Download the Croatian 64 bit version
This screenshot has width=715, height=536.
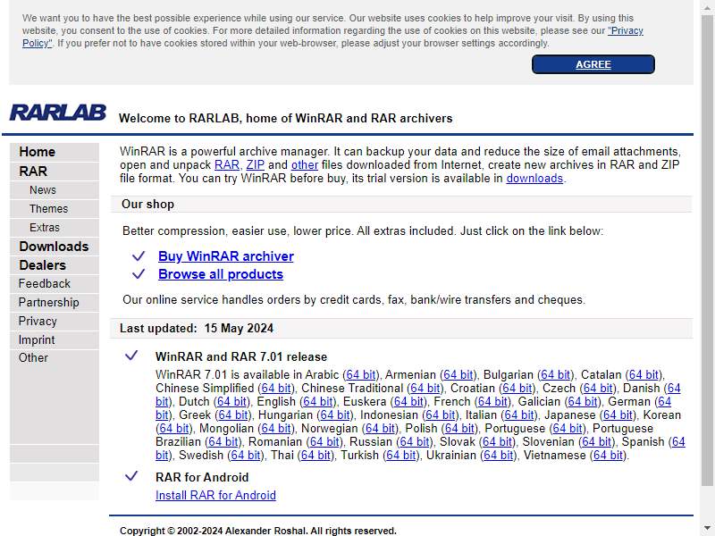coord(517,388)
